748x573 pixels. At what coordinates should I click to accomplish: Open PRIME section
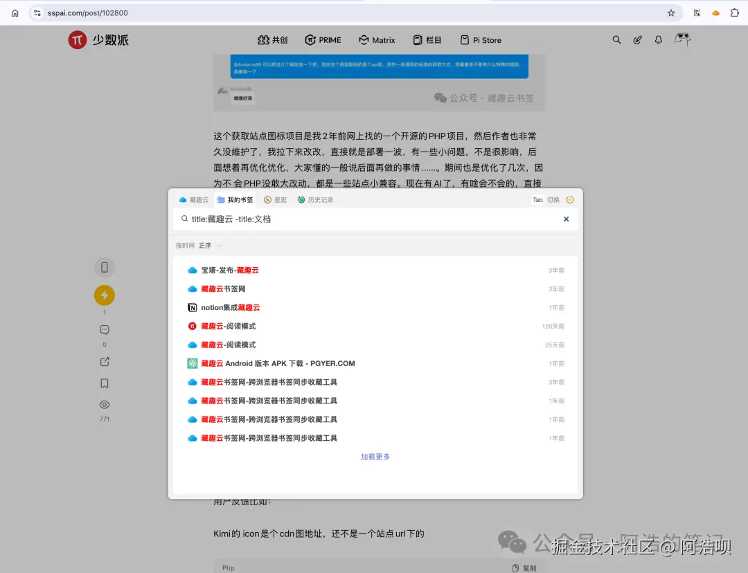point(323,40)
